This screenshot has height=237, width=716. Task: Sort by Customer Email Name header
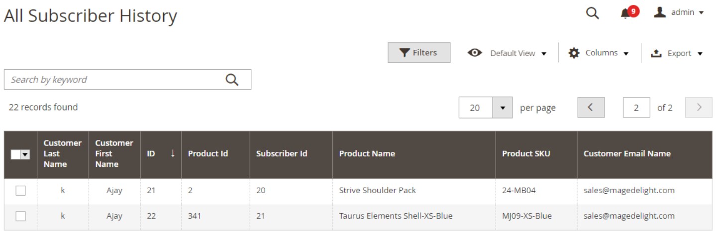627,153
